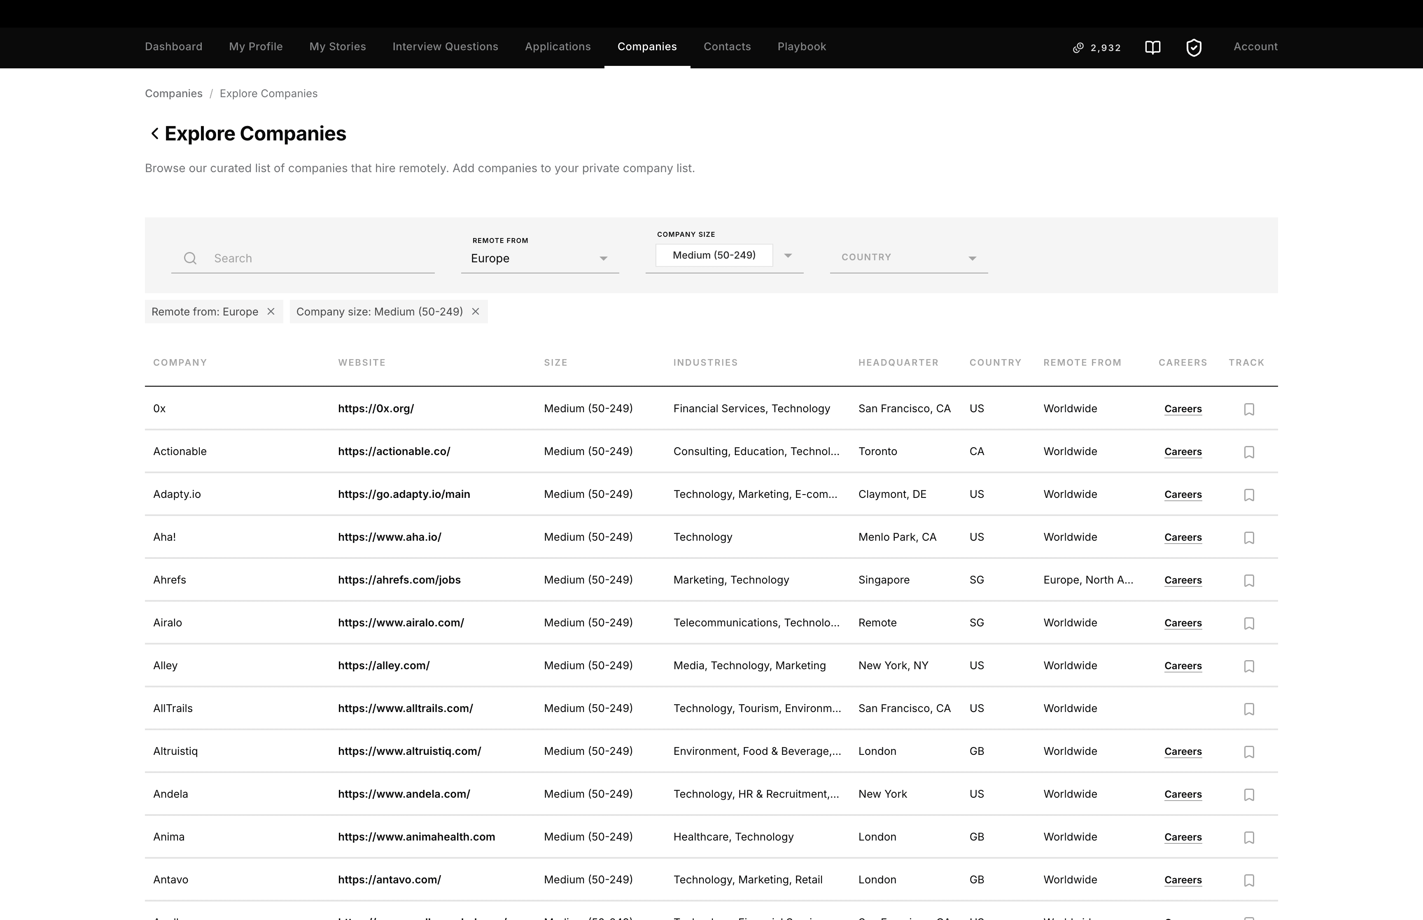Image resolution: width=1423 pixels, height=920 pixels.
Task: Visit Careers page for Ahrefs
Action: [x=1183, y=581]
